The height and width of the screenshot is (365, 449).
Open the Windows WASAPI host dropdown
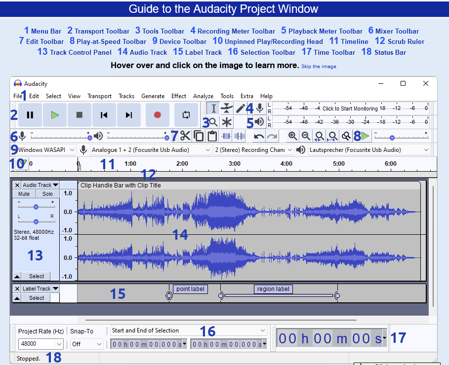(46, 150)
